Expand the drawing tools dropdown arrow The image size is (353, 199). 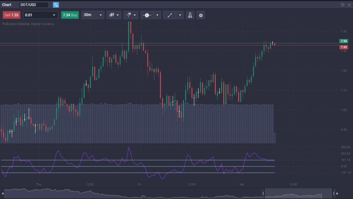(180, 15)
